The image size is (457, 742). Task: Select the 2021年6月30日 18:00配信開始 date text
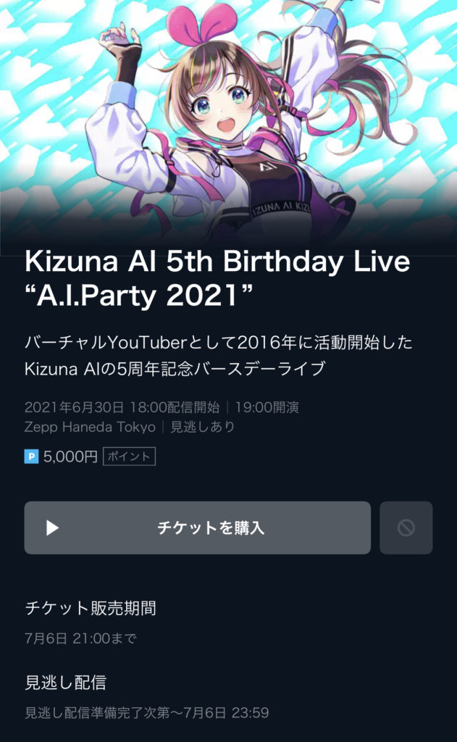[122, 407]
